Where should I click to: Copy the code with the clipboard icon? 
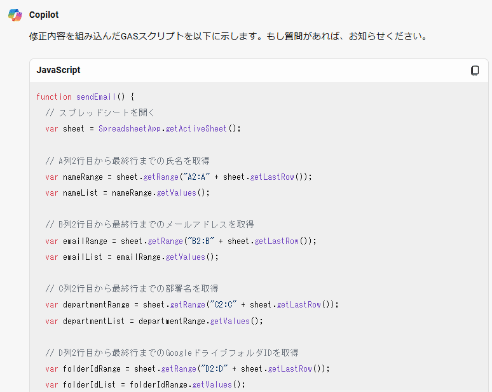[475, 71]
